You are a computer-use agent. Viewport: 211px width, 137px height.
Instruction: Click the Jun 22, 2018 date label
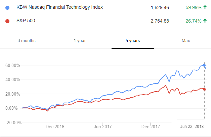192,127
